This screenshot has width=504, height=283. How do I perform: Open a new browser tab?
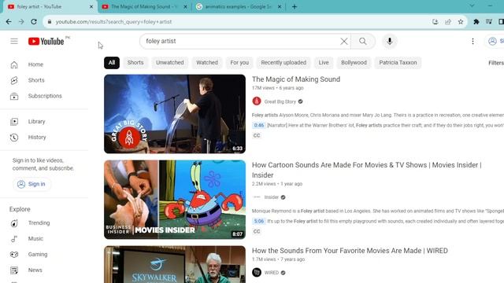[295, 6]
